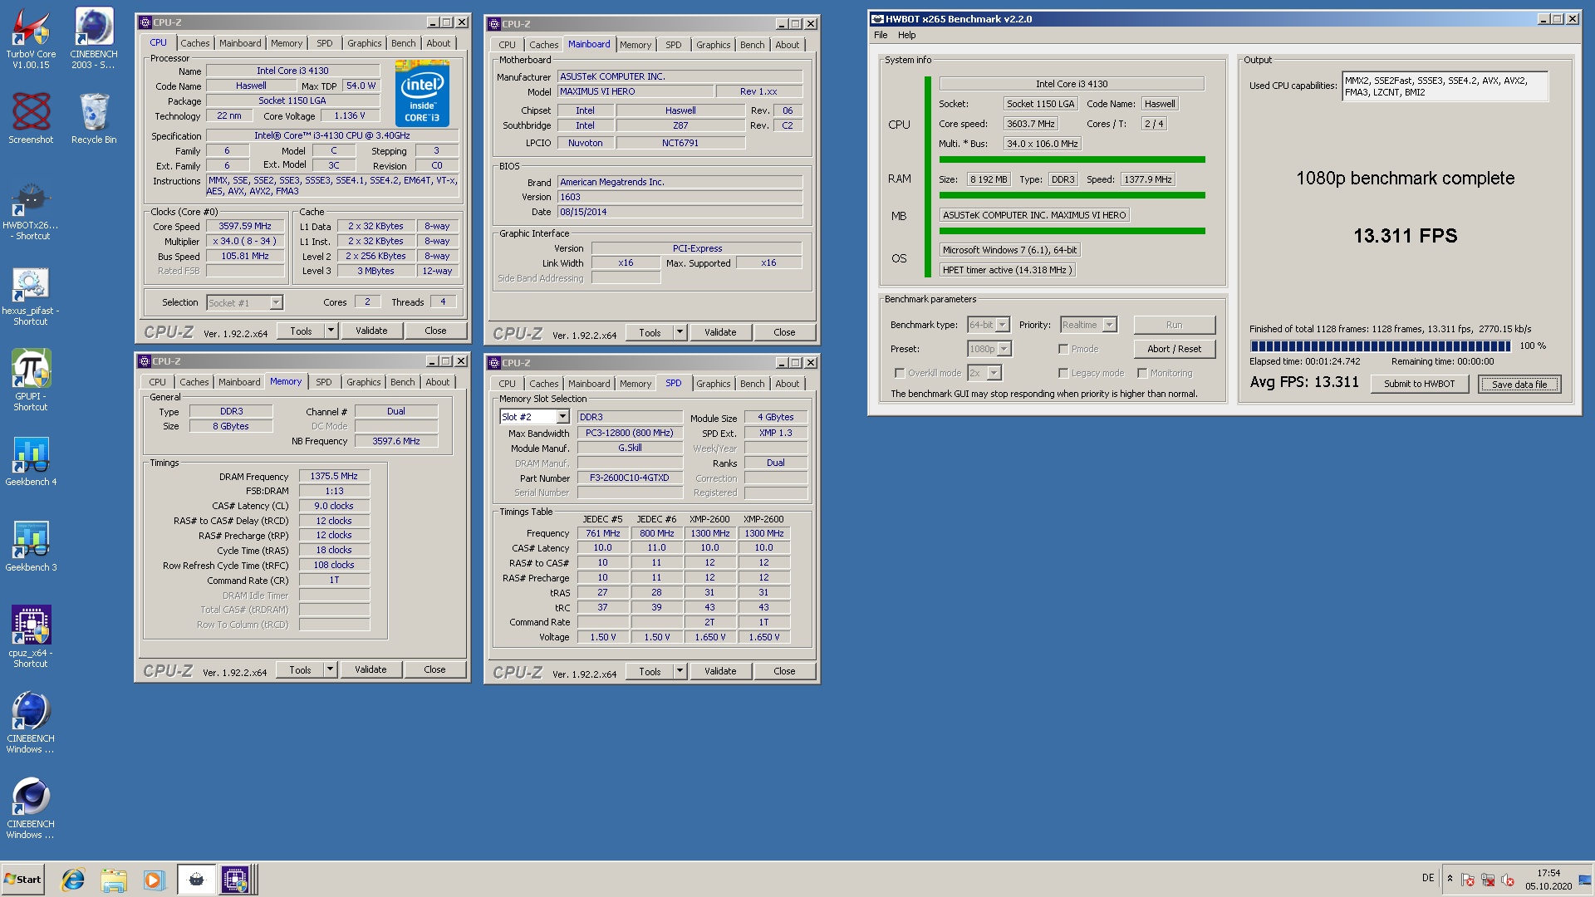Click the BIOS Version field 1603
This screenshot has width=1595, height=897.
click(680, 197)
